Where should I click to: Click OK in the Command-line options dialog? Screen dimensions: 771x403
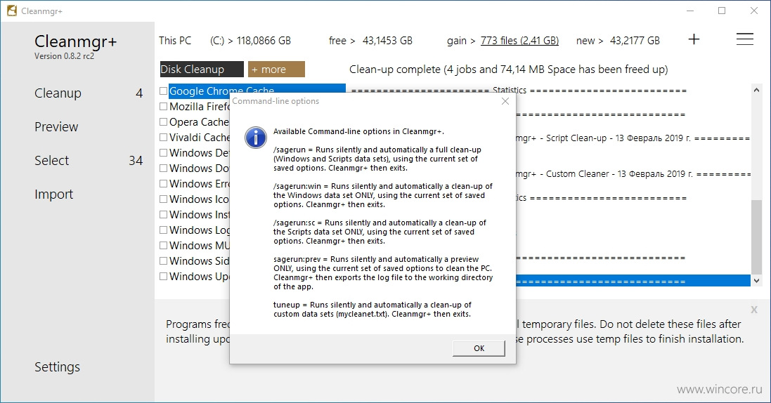tap(479, 348)
